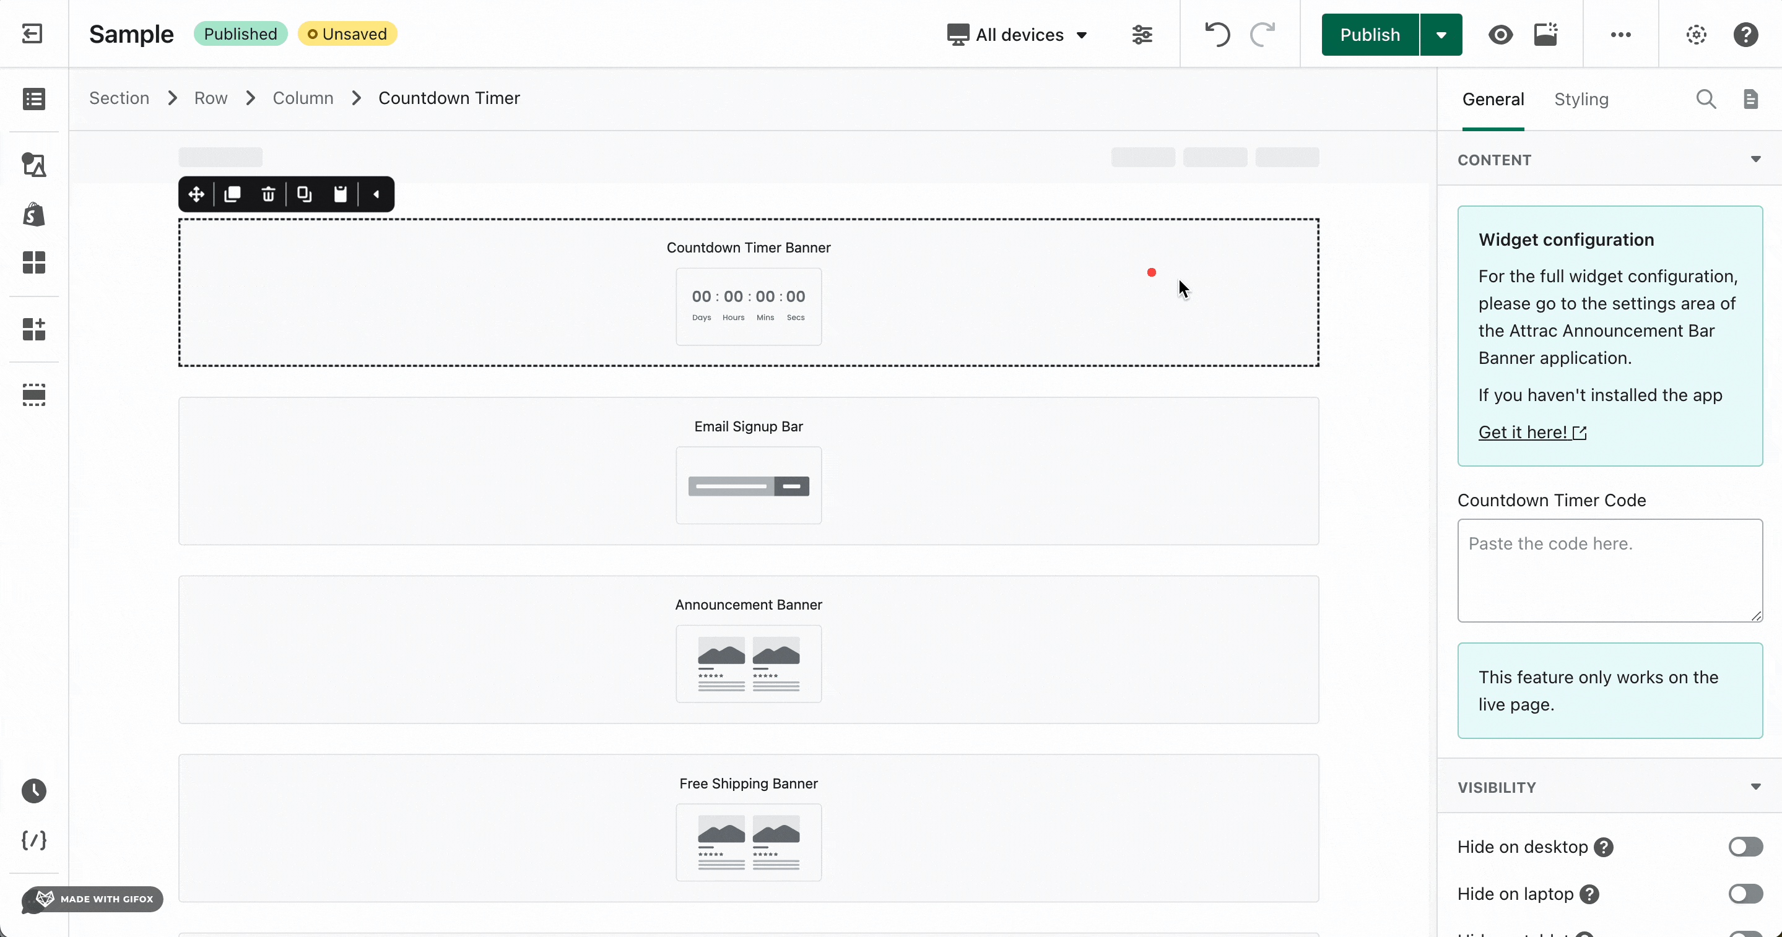Click the trash delete icon in element toolbar
This screenshot has width=1782, height=937.
click(268, 194)
